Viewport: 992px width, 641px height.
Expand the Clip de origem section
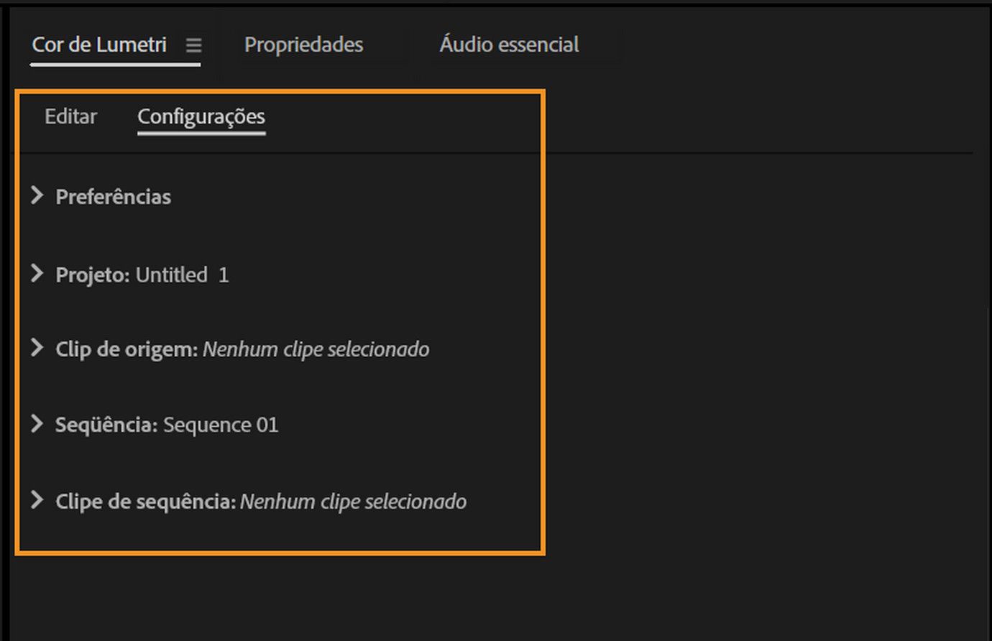(x=37, y=349)
